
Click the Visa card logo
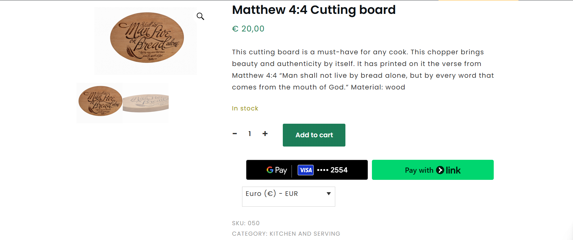tap(306, 170)
